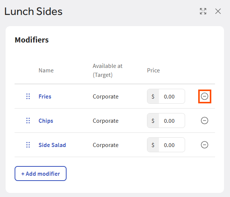Screen dimensions: 230x197
Task: Grab the drag handle for Fries
Action: 28,96
